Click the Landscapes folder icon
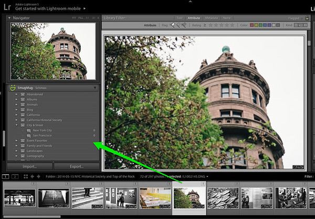This screenshot has height=219, width=315. click(23, 151)
